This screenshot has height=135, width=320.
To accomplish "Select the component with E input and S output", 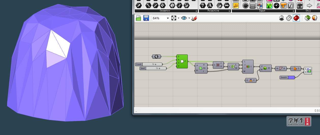I will pyautogui.click(x=296, y=68).
